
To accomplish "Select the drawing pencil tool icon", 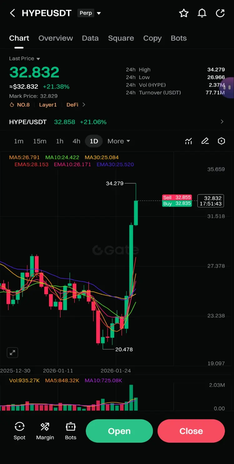I will (x=205, y=141).
